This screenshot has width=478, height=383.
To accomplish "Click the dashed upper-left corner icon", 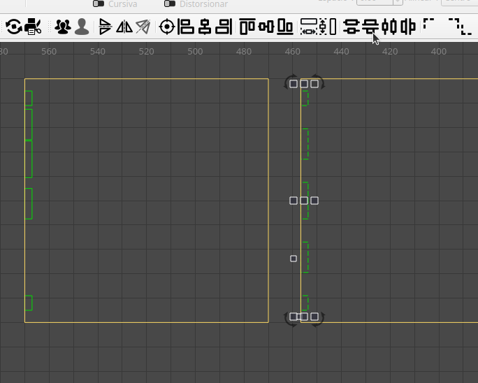I will click(428, 23).
